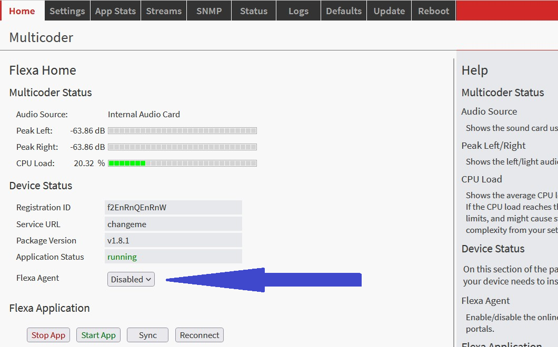Click the Registration ID label
This screenshot has width=558, height=347.
point(43,207)
